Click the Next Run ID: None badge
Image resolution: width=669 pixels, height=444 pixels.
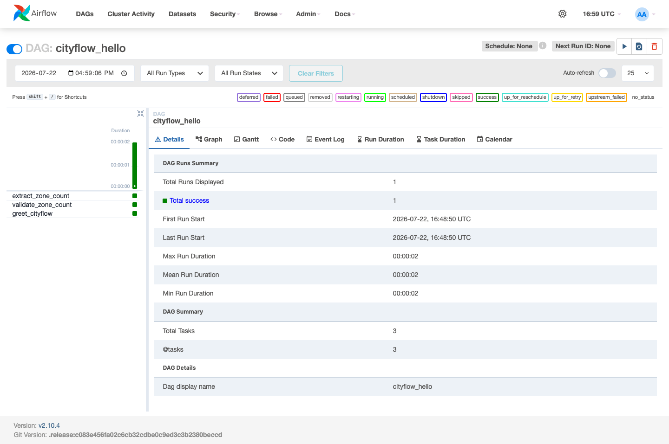(583, 46)
